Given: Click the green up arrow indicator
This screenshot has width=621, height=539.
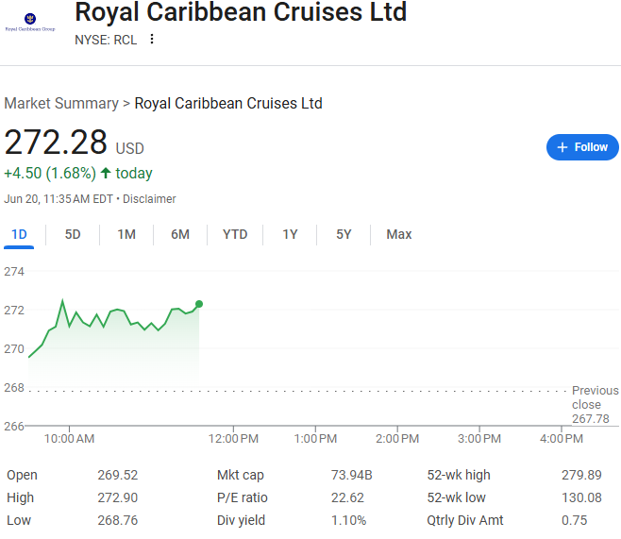Looking at the screenshot, I should click(x=106, y=173).
